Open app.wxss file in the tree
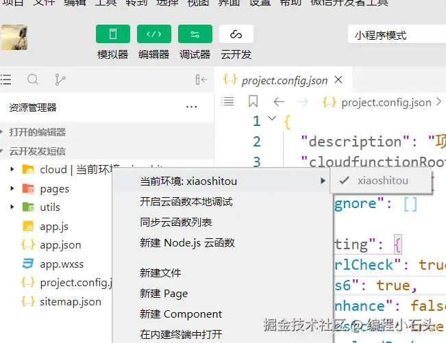This screenshot has height=343, width=446. pyautogui.click(x=62, y=264)
